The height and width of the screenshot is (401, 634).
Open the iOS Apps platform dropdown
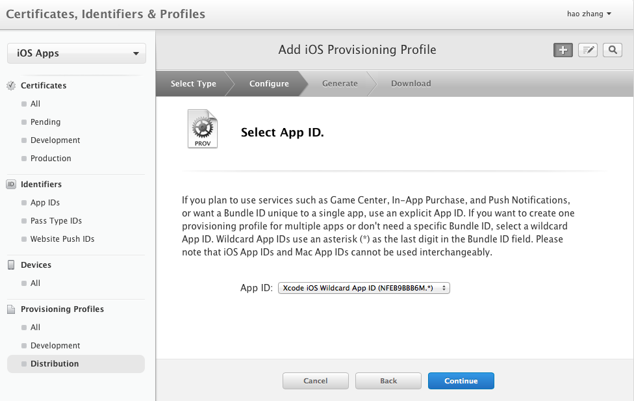click(77, 53)
